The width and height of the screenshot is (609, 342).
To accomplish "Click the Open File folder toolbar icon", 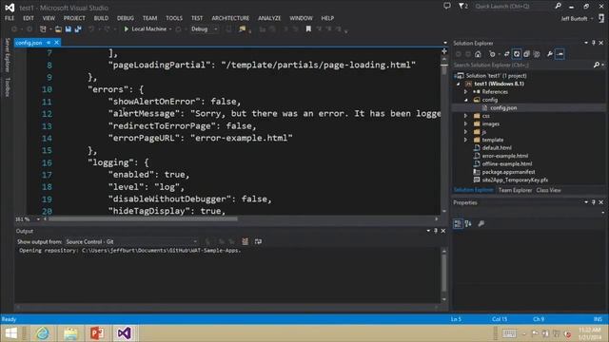I will [x=58, y=29].
